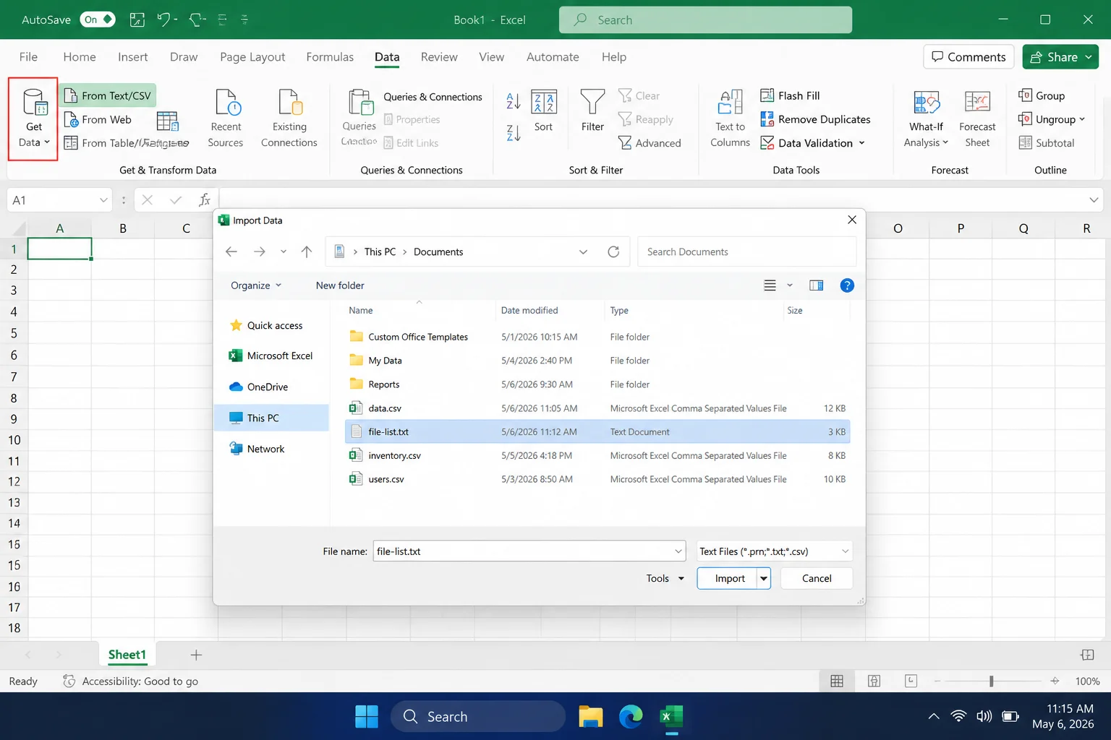
Task: Choose From Text/CSV import option
Action: point(108,95)
